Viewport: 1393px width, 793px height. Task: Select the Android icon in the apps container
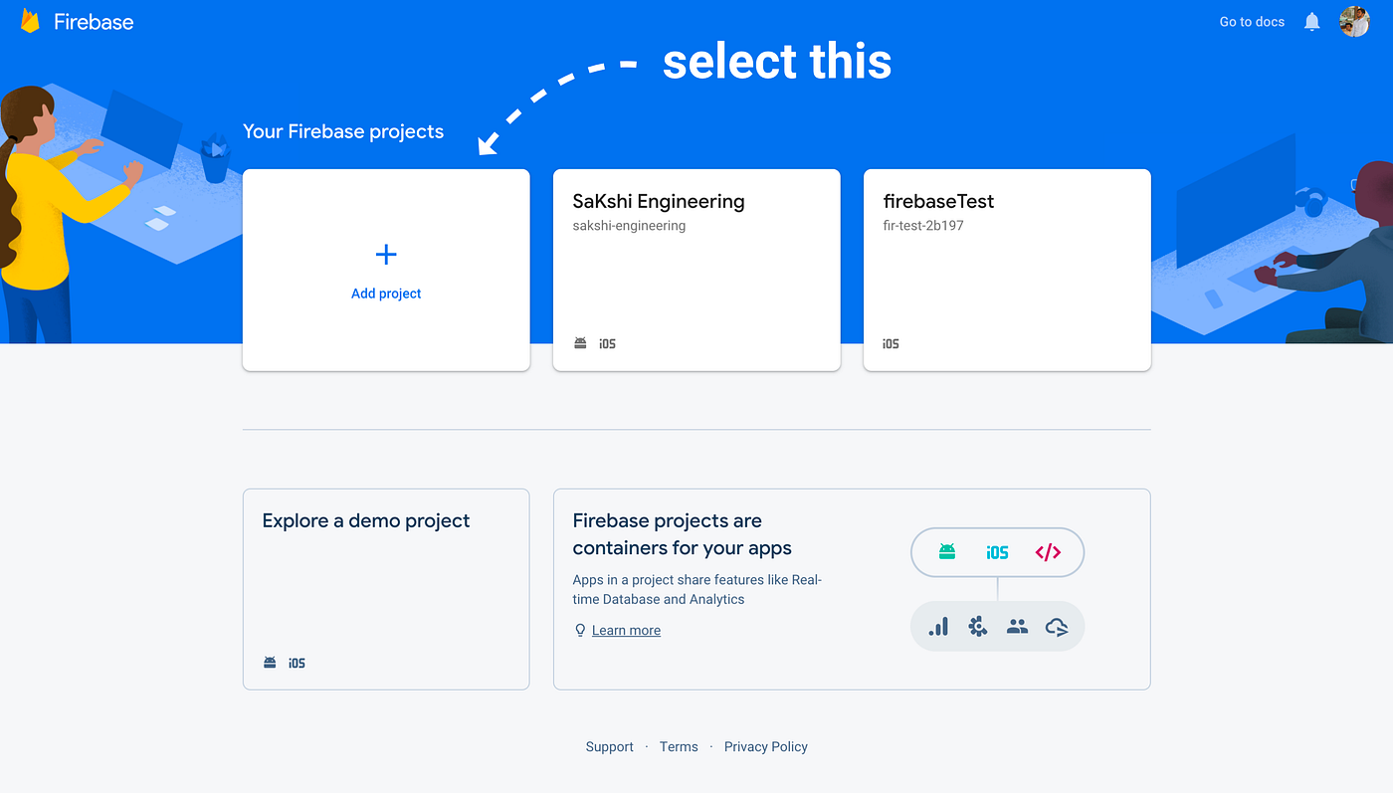click(947, 552)
